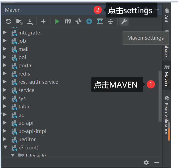Select the poi tree item
Screen dimensions: 178x168
point(22,57)
